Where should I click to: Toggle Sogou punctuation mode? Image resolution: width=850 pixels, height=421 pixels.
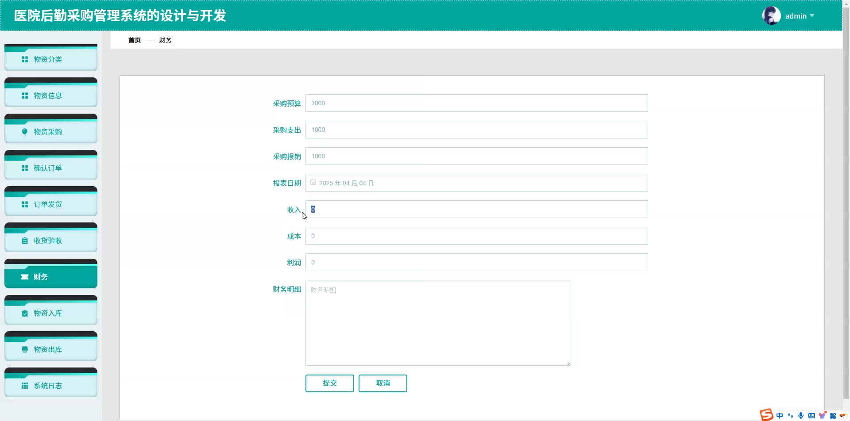click(x=790, y=416)
